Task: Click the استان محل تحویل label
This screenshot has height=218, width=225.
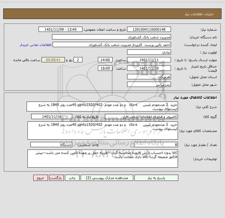Action: (x=203, y=77)
